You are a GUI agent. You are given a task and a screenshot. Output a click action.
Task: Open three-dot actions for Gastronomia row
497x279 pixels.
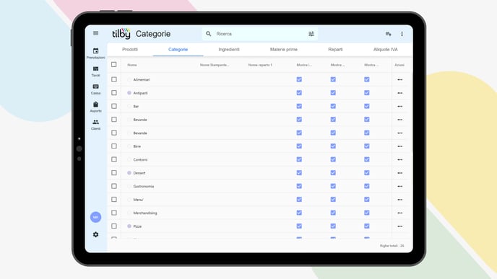(x=400, y=186)
